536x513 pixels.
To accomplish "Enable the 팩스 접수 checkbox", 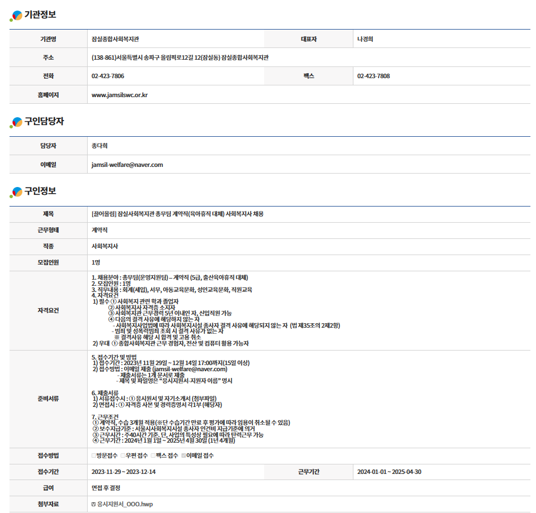I will point(153,456).
